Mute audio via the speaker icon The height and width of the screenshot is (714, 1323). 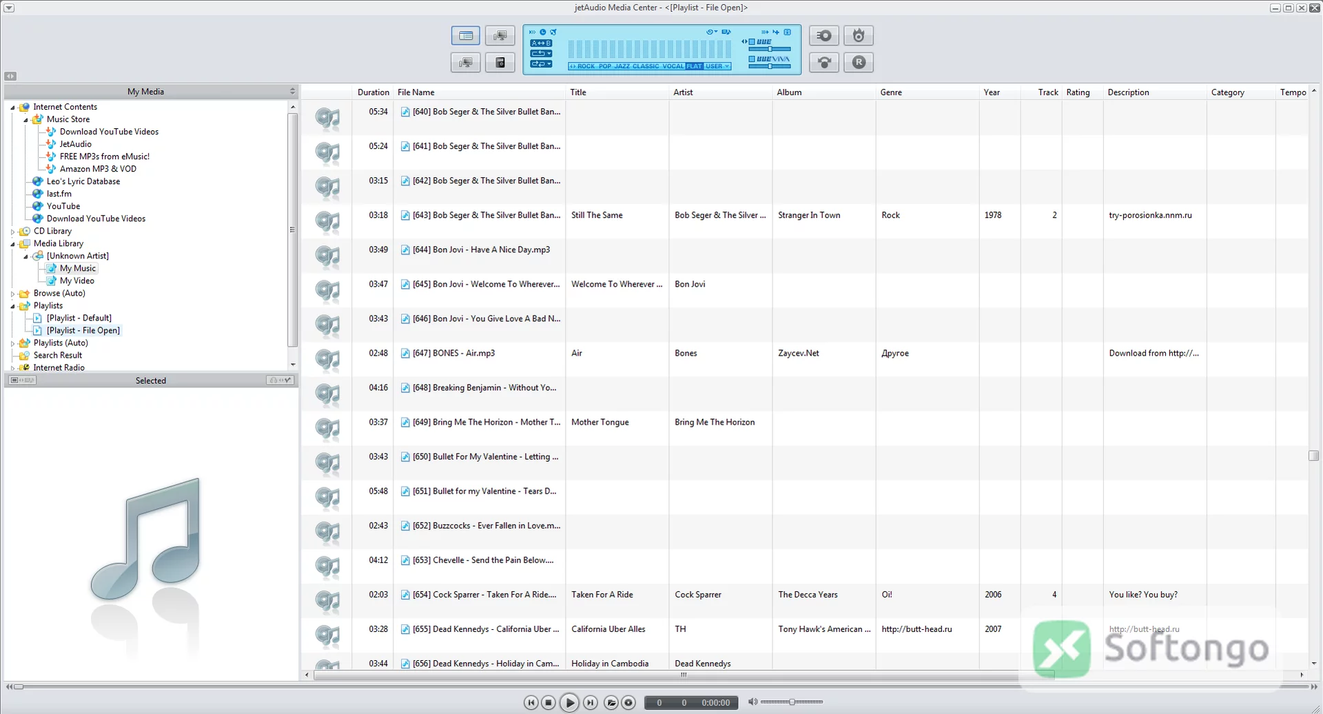pyautogui.click(x=752, y=702)
